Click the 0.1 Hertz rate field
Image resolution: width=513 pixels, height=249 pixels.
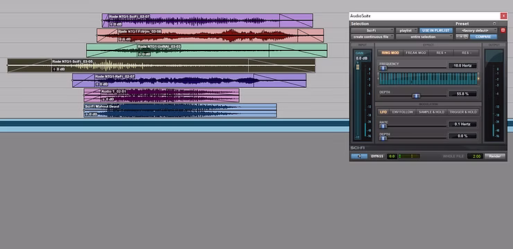click(x=462, y=124)
